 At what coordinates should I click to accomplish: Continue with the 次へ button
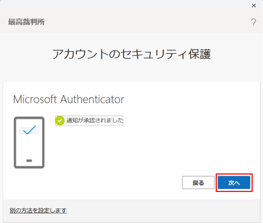tap(234, 183)
